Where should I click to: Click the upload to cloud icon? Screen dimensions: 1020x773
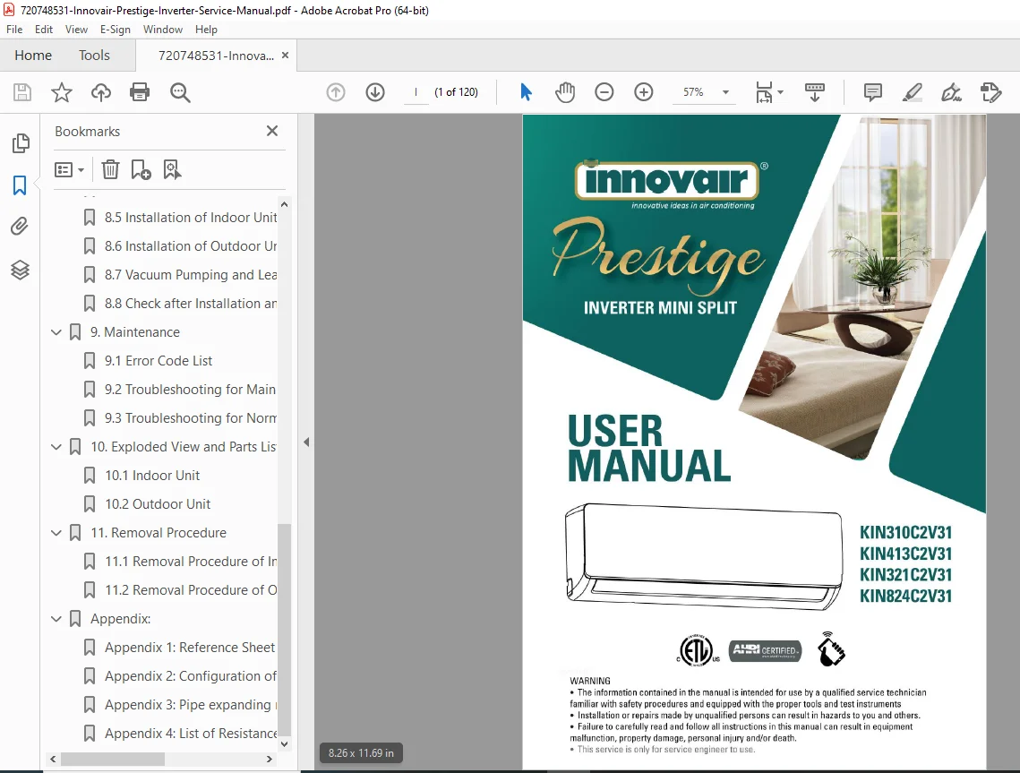[101, 92]
